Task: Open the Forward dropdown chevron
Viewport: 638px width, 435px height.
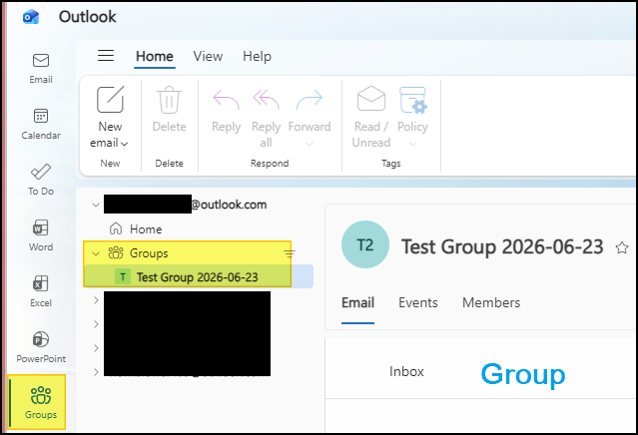Action: 310,144
